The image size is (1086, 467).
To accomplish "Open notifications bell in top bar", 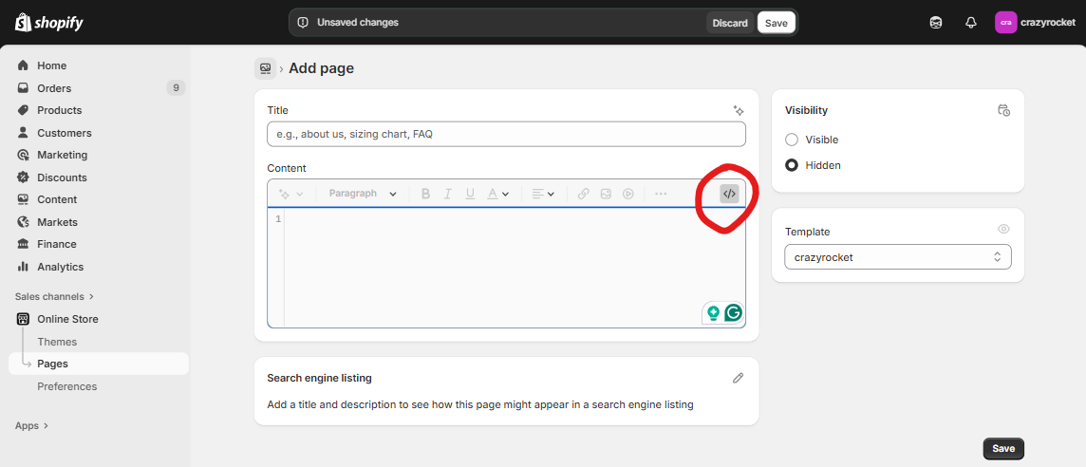I will point(970,23).
